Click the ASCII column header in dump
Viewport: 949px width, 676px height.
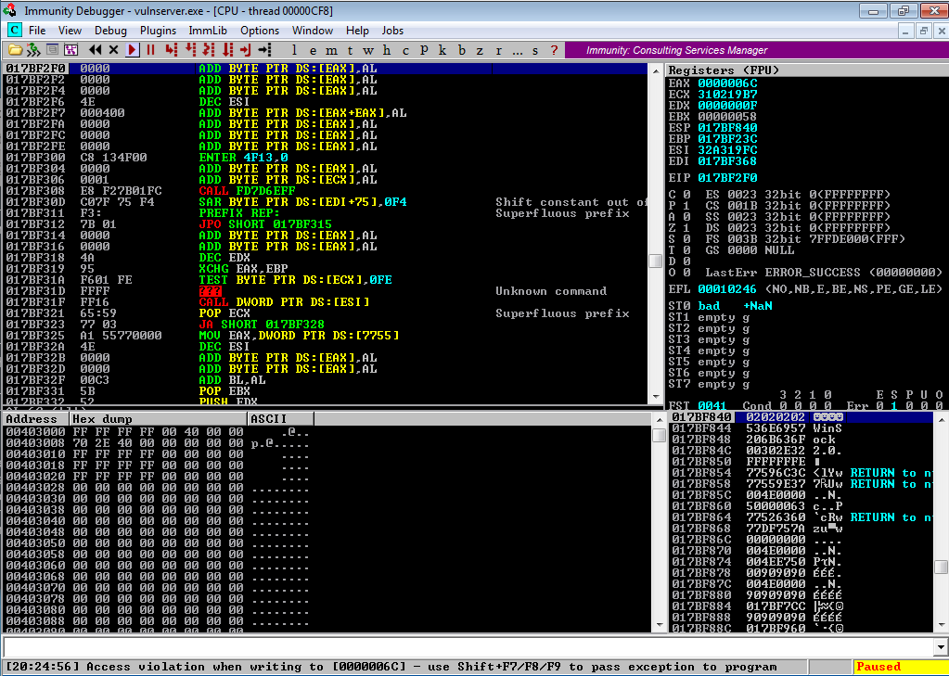tap(281, 419)
